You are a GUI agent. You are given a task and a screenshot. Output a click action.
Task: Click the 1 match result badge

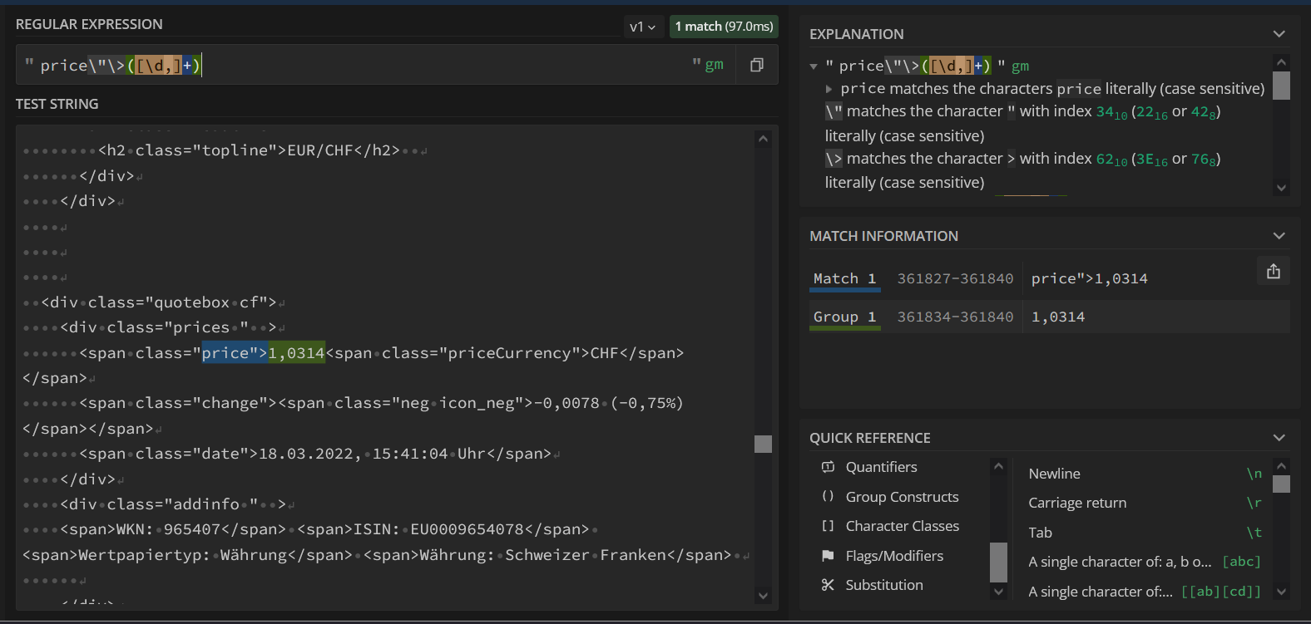(724, 27)
